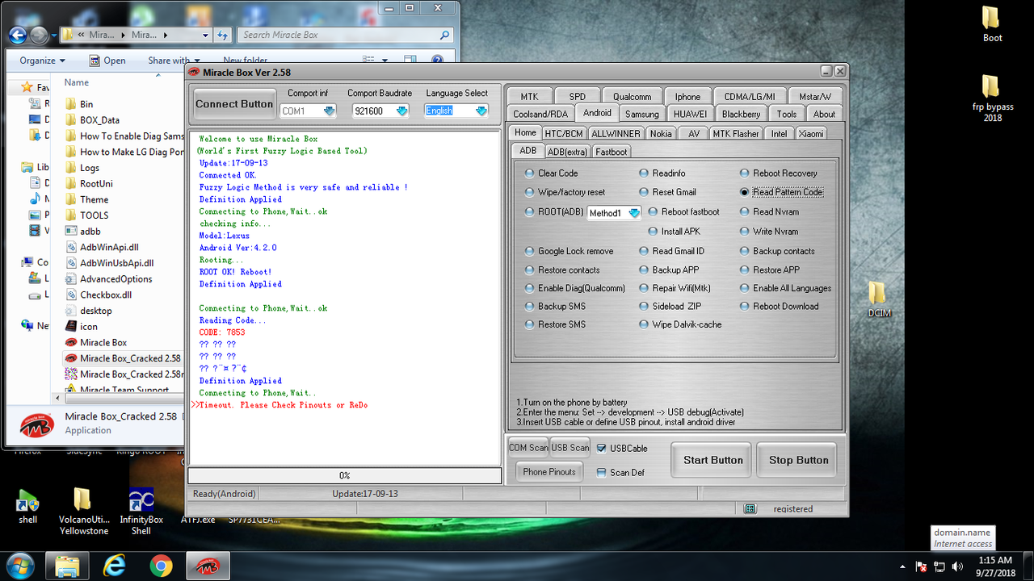
Task: Enable the Scan Def checkbox
Action: pyautogui.click(x=601, y=473)
